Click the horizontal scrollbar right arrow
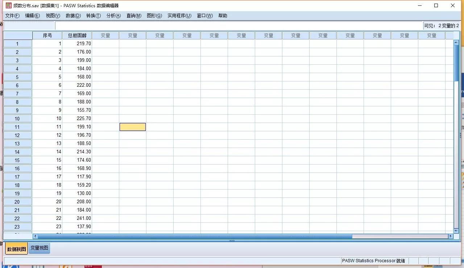Screen dimensions: 464x268 coord(451,236)
